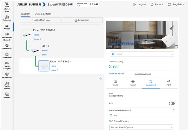Click the Optimization button
This screenshot has width=188, height=130.
point(82,20)
